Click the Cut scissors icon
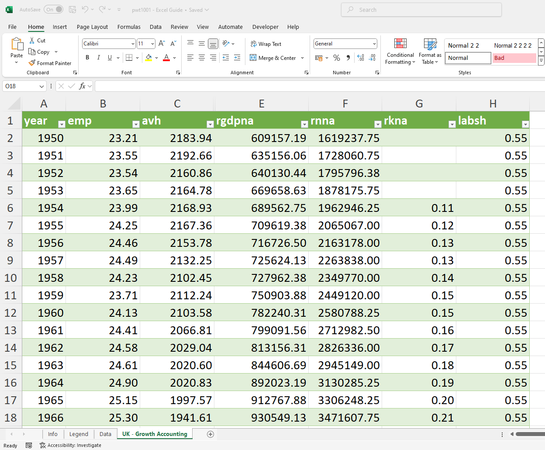The width and height of the screenshot is (545, 450). pos(32,40)
